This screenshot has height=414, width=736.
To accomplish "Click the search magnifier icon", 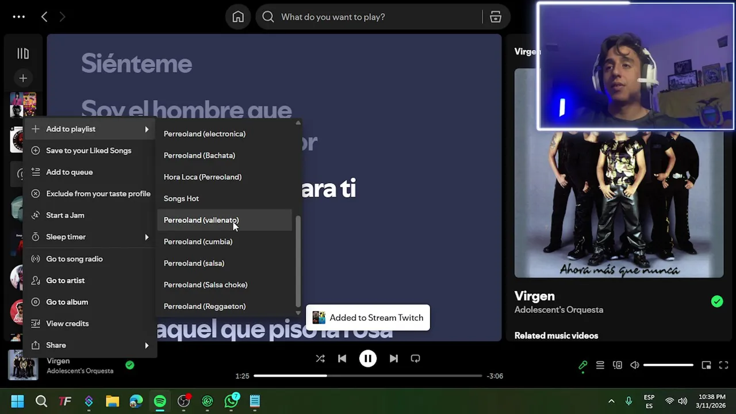I will point(268,17).
